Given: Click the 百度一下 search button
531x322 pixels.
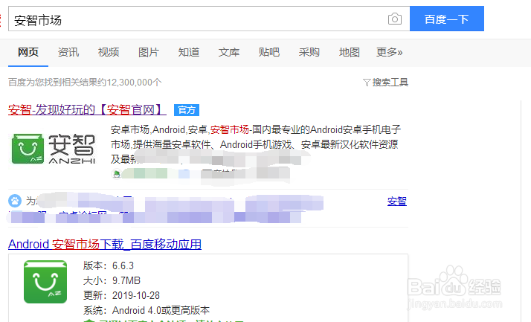Looking at the screenshot, I should click(x=447, y=19).
